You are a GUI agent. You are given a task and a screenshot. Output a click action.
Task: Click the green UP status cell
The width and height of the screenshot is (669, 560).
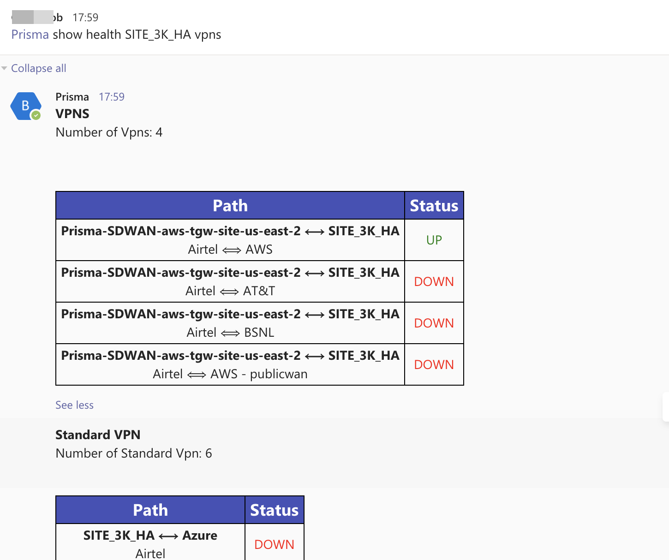434,240
